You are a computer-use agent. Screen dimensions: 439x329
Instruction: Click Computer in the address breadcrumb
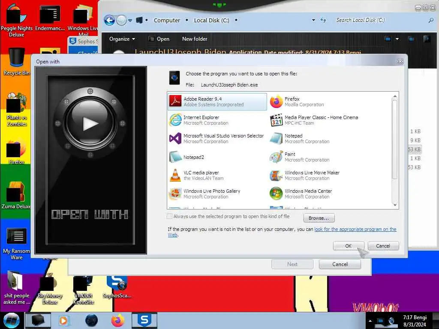pos(167,20)
